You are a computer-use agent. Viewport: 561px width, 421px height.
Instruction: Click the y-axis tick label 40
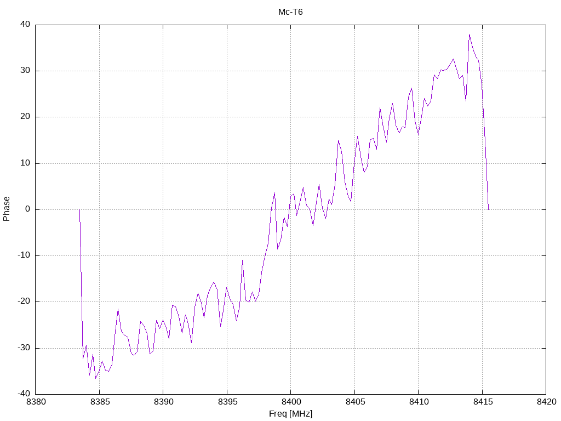25,24
